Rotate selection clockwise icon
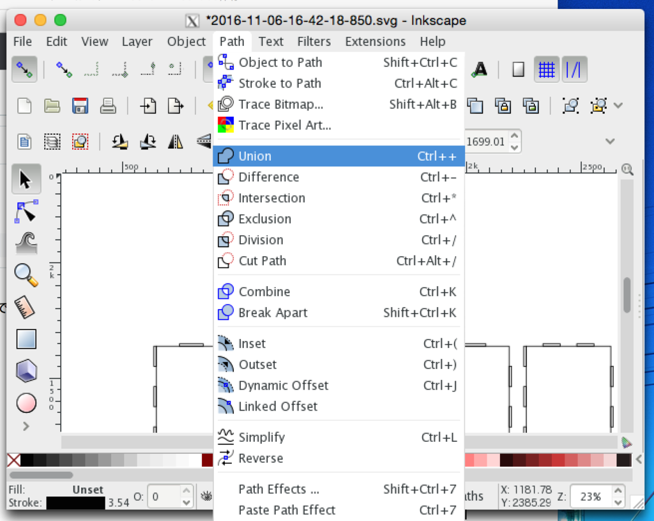 point(148,142)
